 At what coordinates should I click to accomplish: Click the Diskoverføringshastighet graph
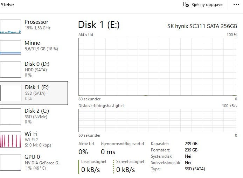(x=158, y=120)
